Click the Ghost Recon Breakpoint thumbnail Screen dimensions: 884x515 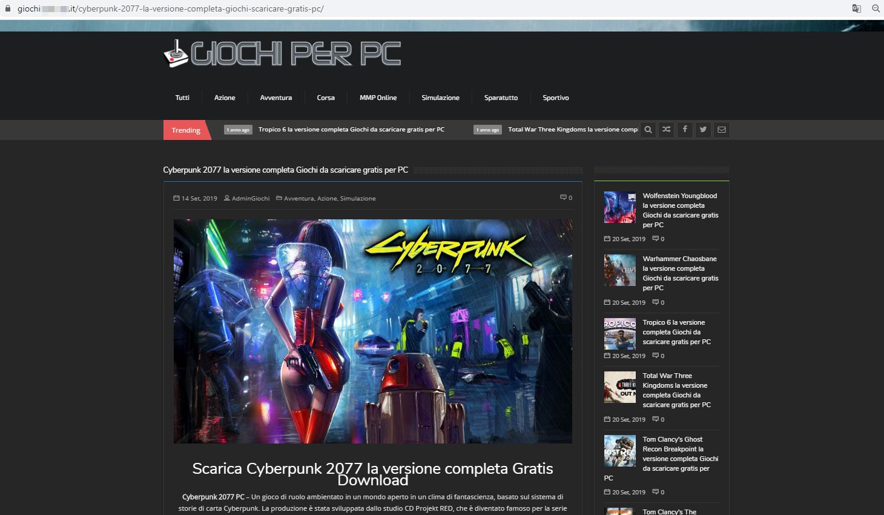coord(620,451)
